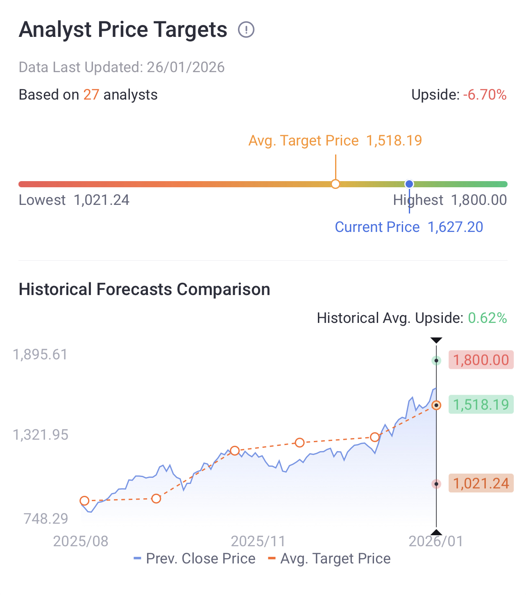Click the Historical Avg. Upside 0.62% value
Viewport: 526px width, 595px height.
(487, 318)
